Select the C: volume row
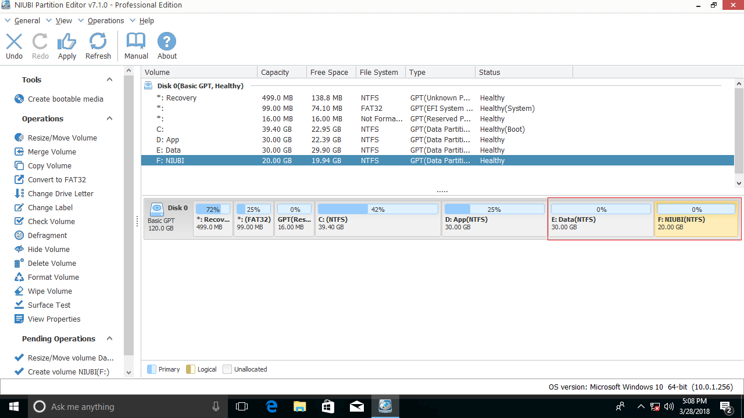Image resolution: width=744 pixels, height=418 pixels. [x=438, y=129]
